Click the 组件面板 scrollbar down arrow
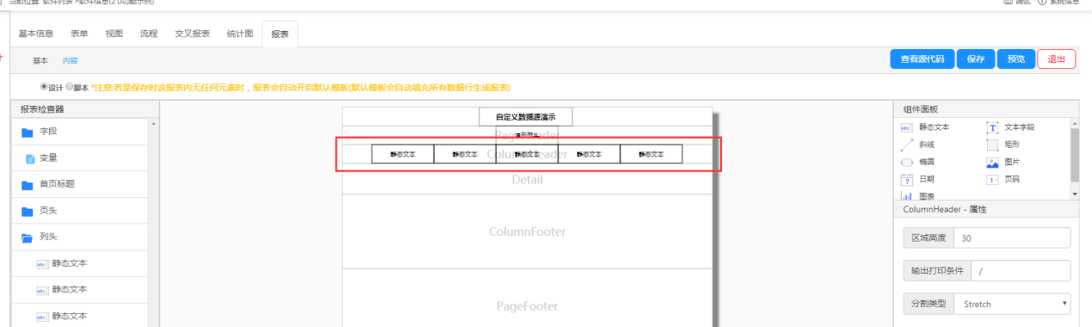1092x327 pixels. [1074, 195]
